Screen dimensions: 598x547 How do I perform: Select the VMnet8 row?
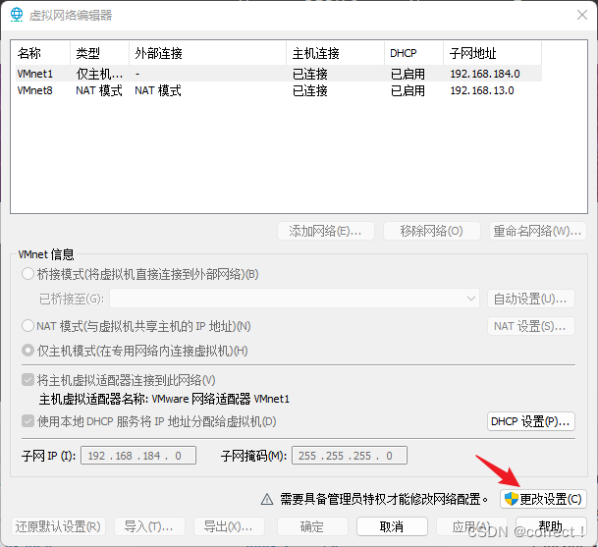279,90
